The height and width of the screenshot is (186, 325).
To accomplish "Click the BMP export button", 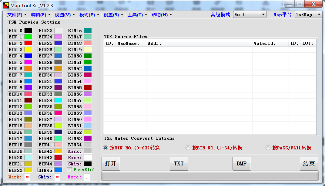I will (241, 163).
